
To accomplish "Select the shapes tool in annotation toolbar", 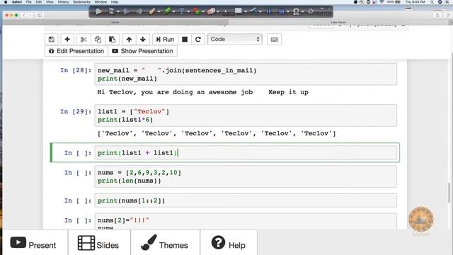I will click(x=197, y=11).
